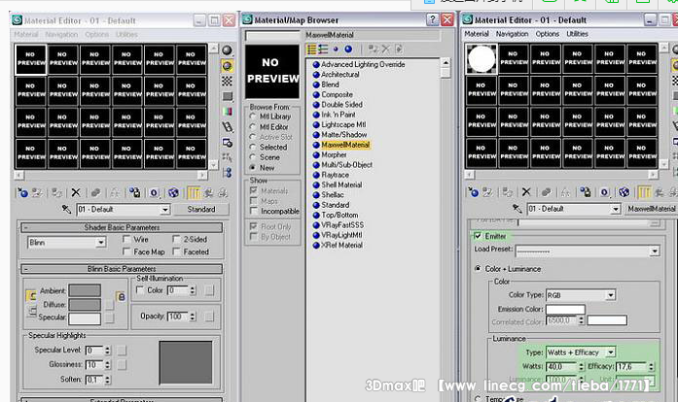
Task: Select Color + Luminance radio button
Action: pos(478,269)
